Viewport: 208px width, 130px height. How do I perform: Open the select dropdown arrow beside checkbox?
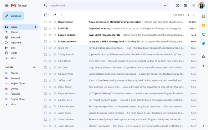point(49,15)
